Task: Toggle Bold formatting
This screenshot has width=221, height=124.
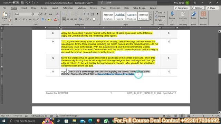Action: (x=16, y=19)
